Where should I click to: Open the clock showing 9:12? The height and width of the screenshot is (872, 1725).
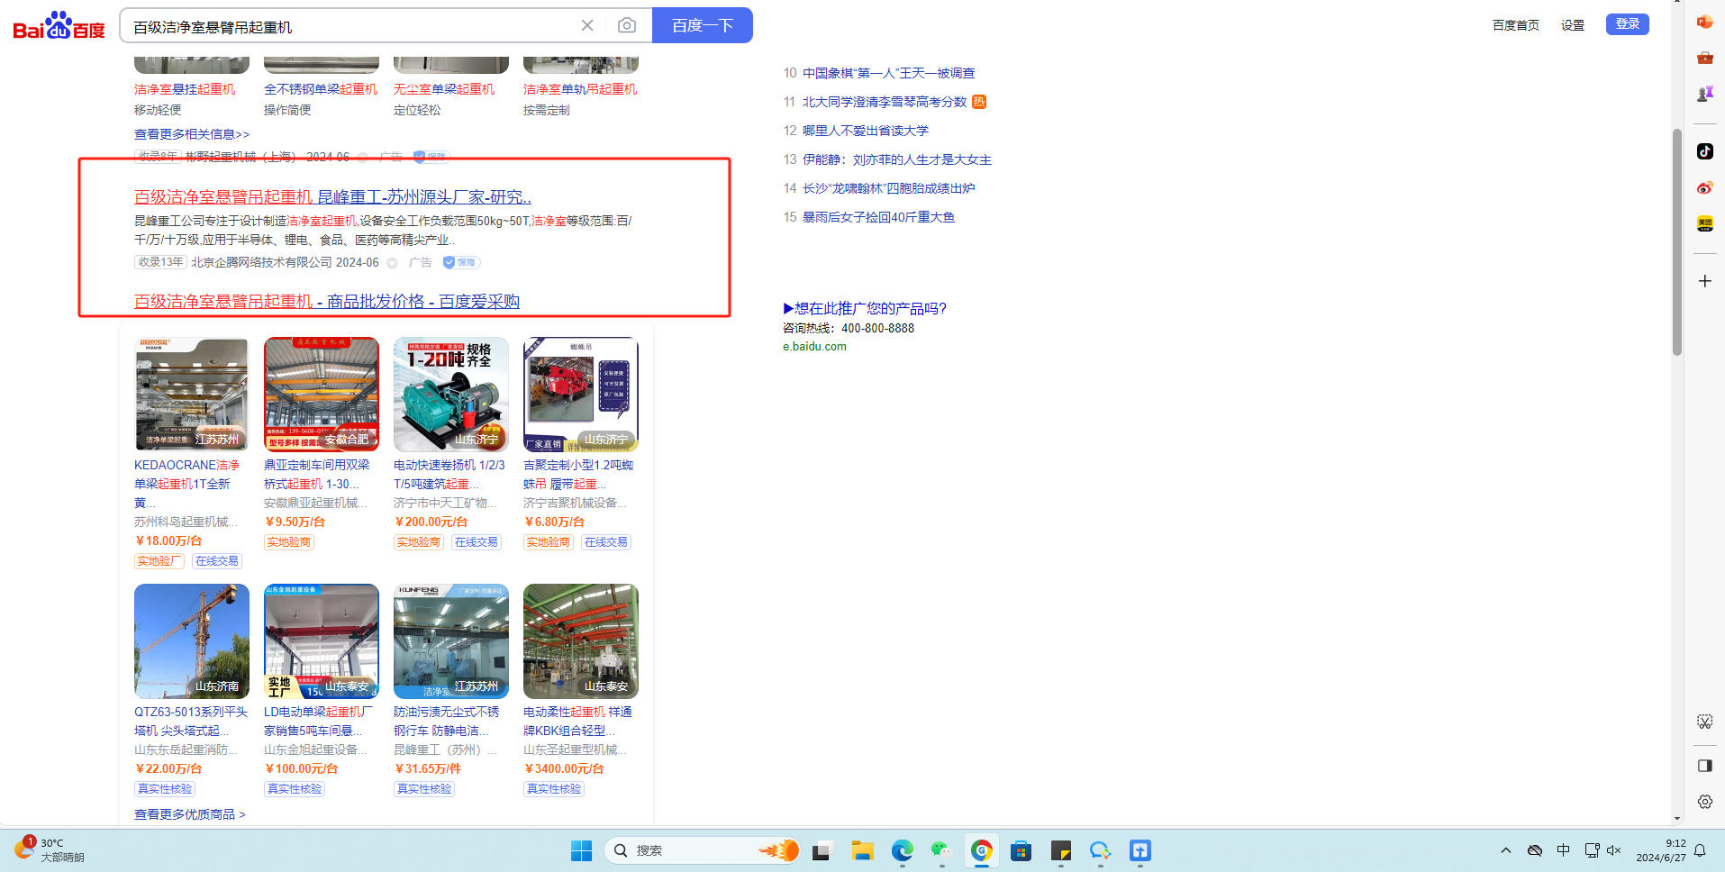tap(1661, 850)
